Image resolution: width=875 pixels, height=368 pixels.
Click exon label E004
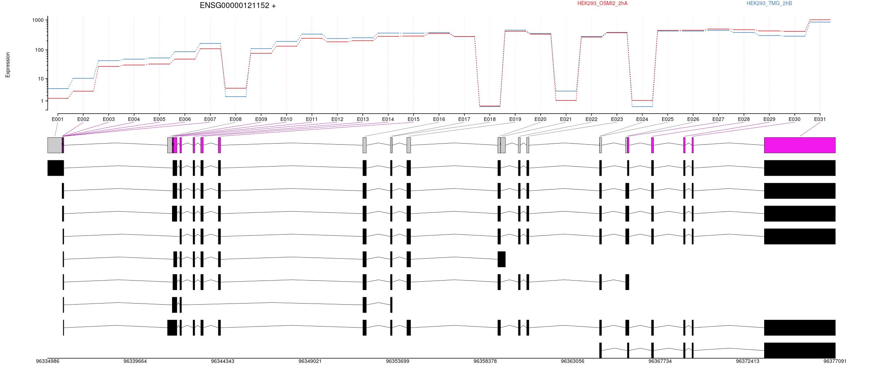134,119
